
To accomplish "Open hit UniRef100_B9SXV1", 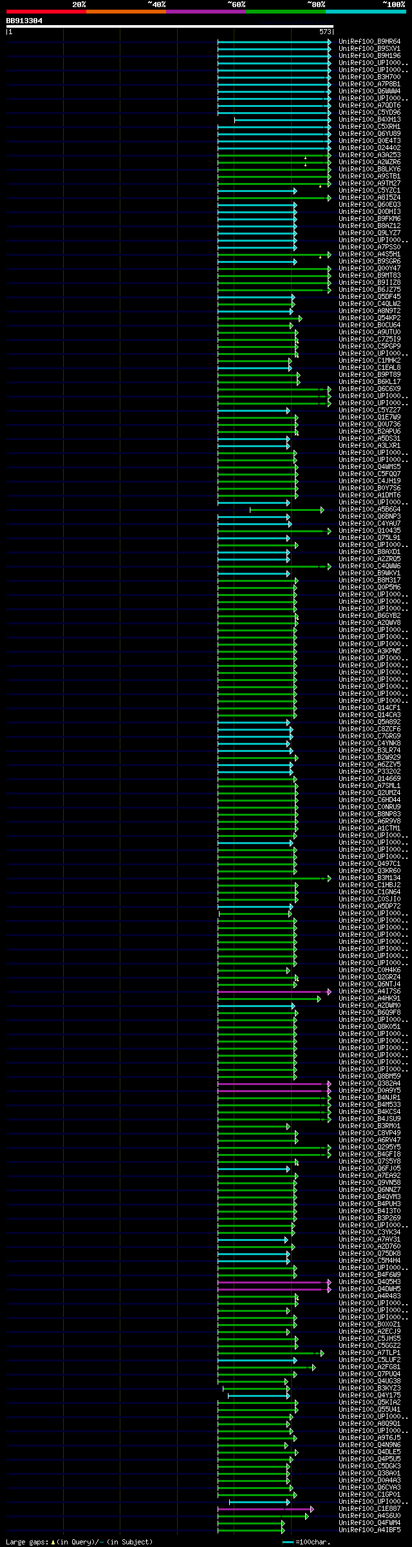I will pos(370,49).
